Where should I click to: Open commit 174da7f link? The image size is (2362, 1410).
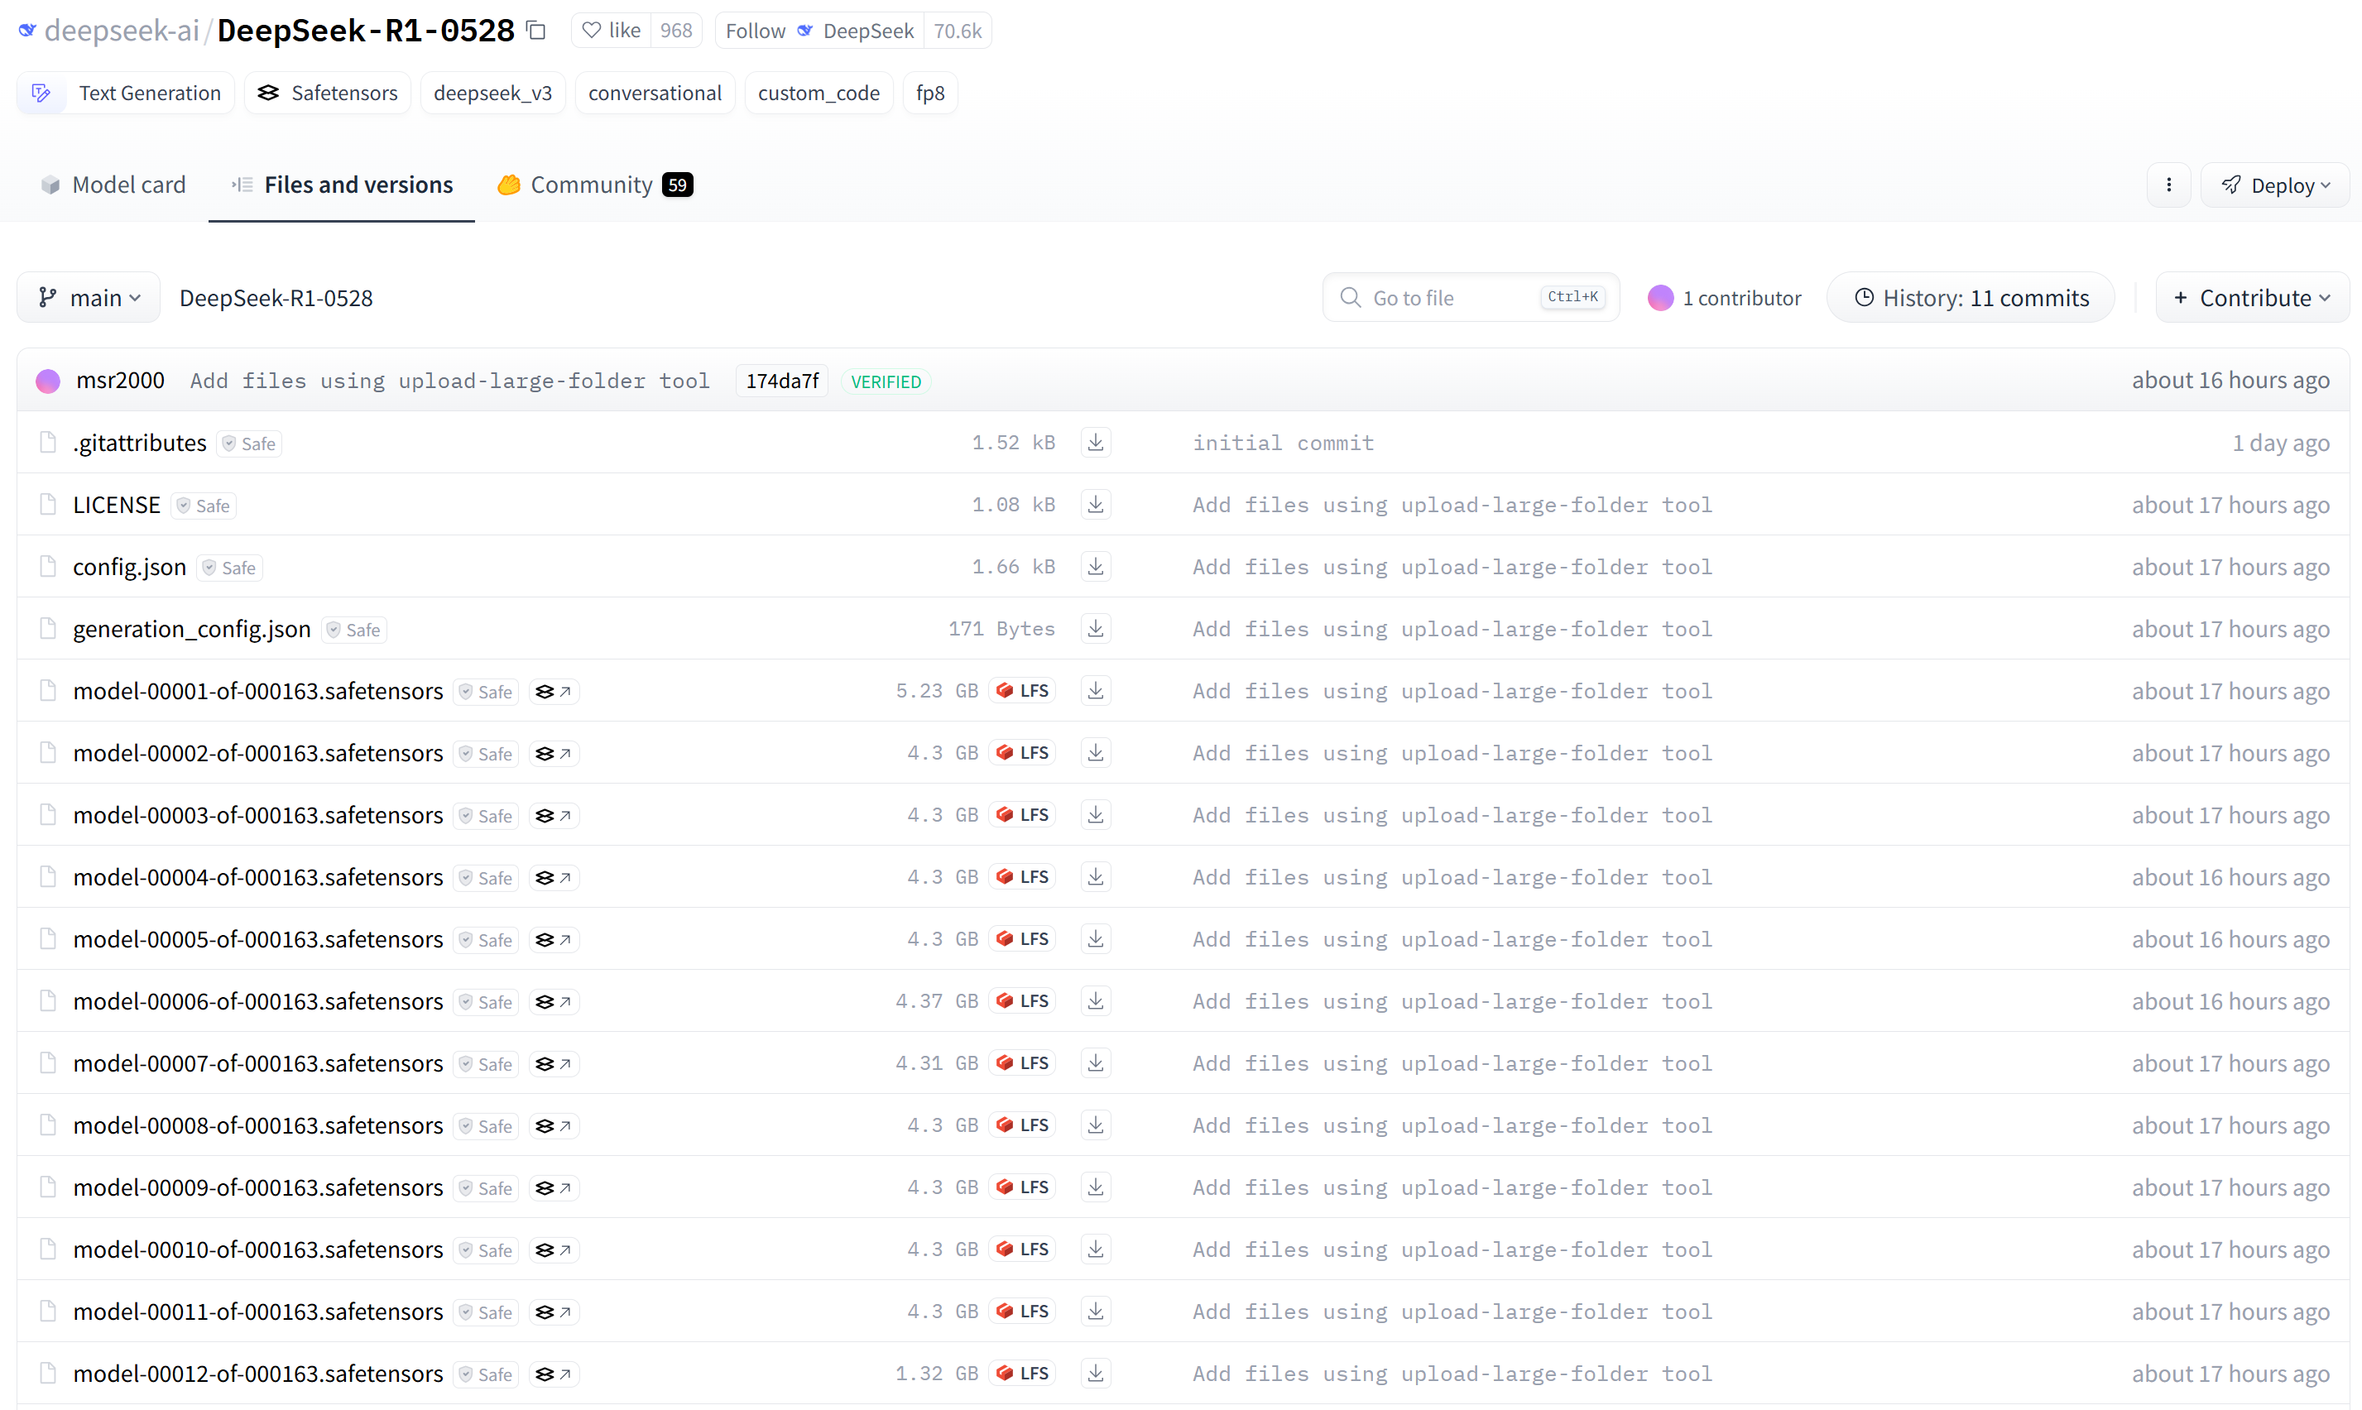tap(781, 381)
